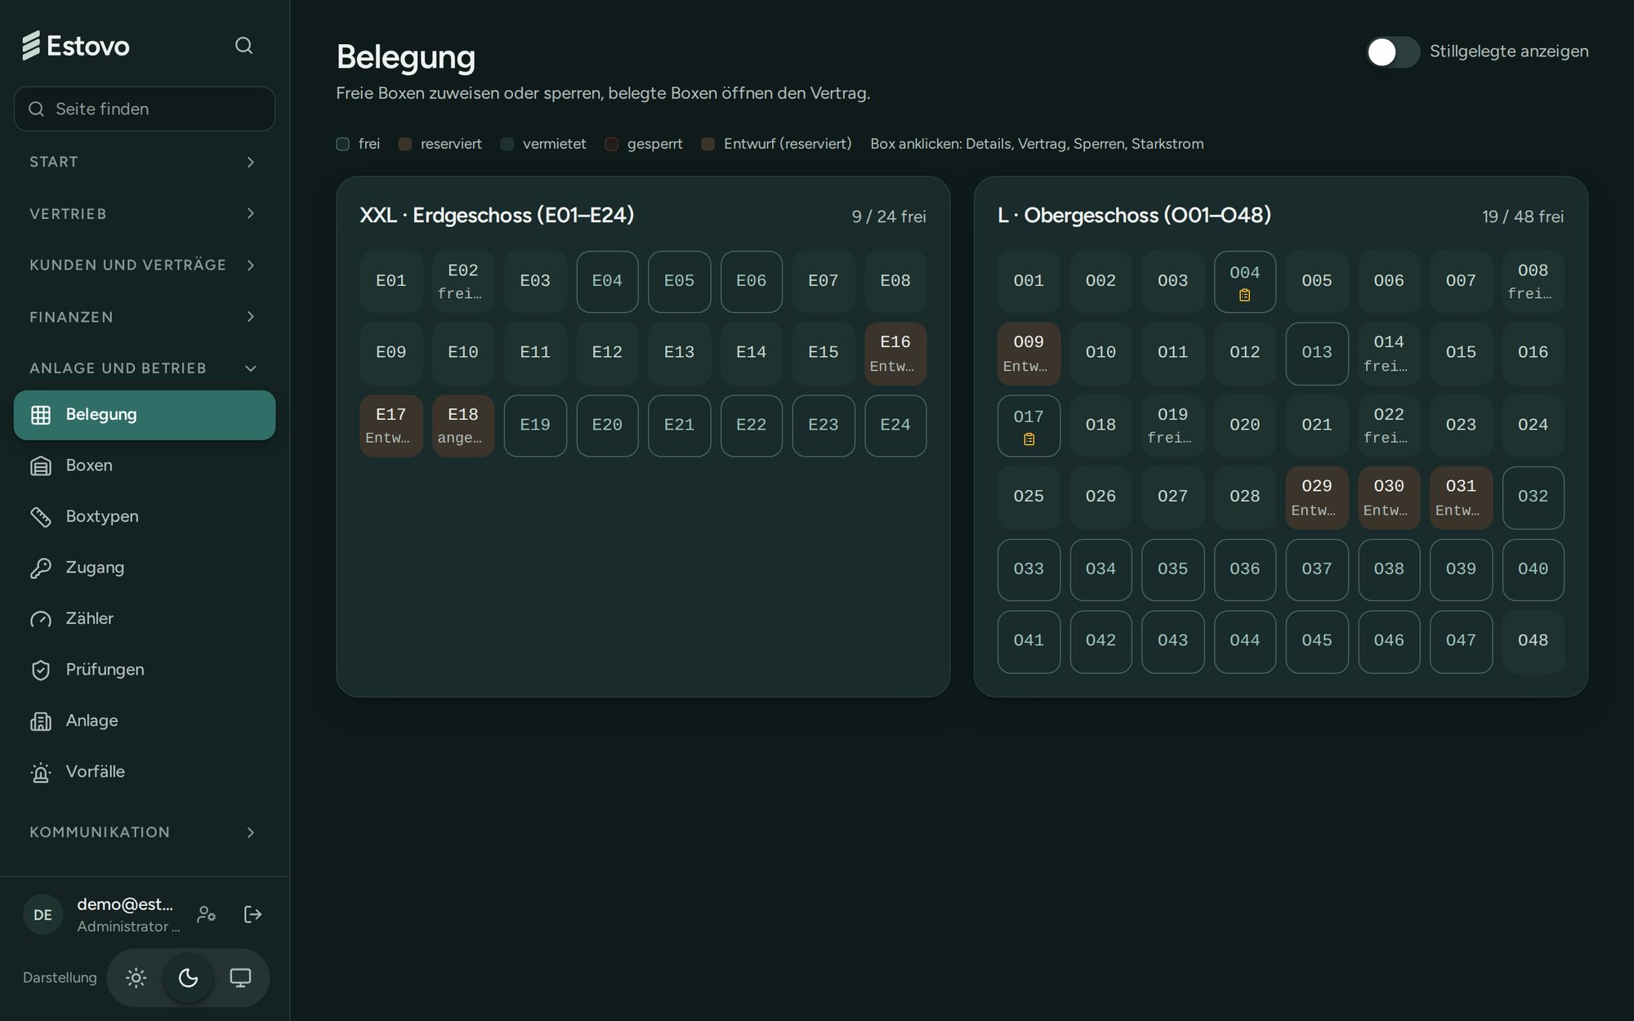
Task: Expand KUNDEN UND VERTRÄGE section
Action: pyautogui.click(x=144, y=265)
